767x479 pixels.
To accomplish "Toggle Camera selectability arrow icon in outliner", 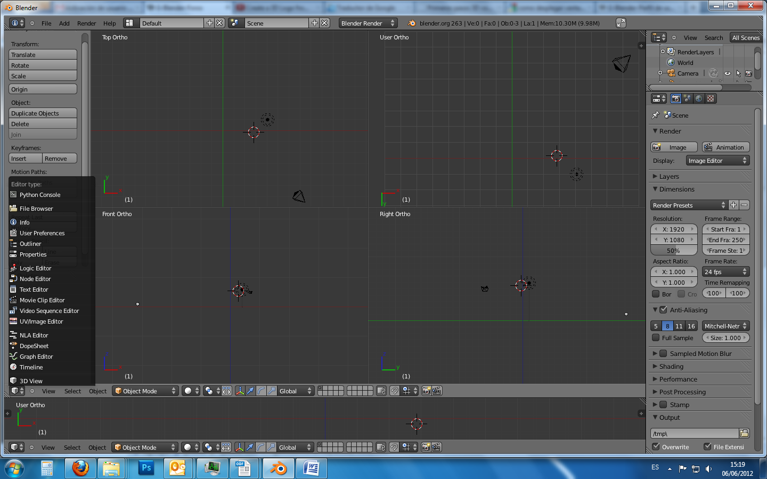I will click(x=738, y=73).
